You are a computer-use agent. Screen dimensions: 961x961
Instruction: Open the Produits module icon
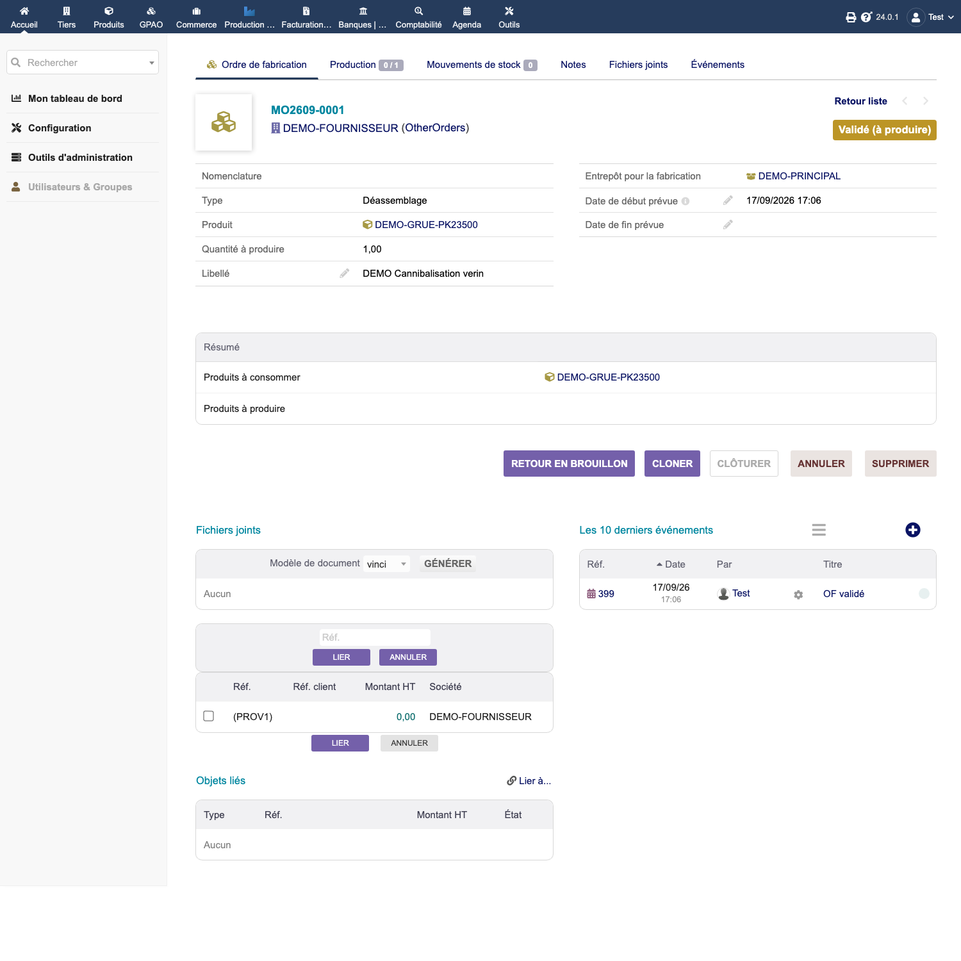point(109,11)
